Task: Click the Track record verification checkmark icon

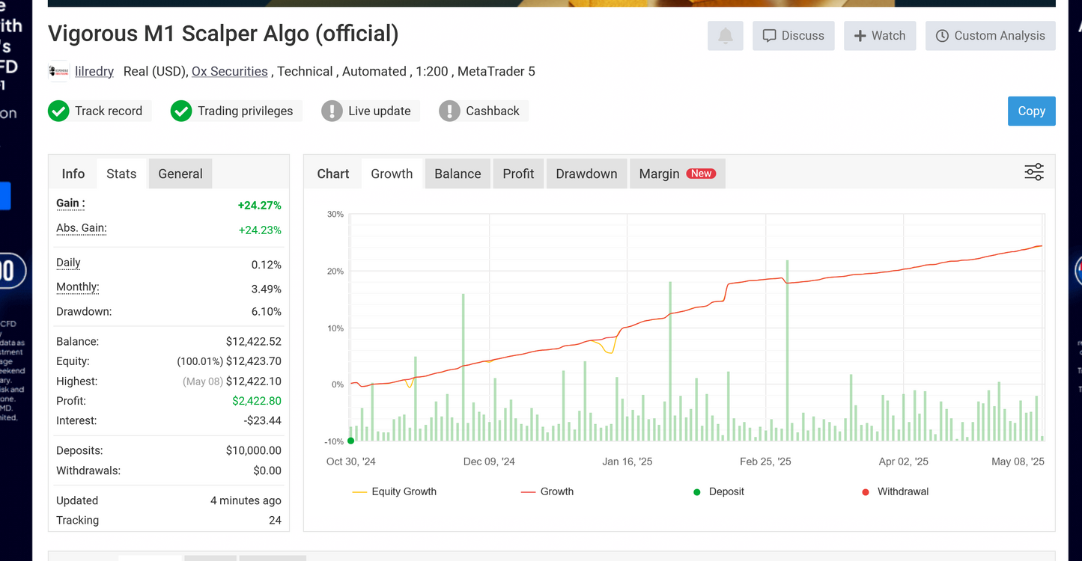Action: pos(58,111)
